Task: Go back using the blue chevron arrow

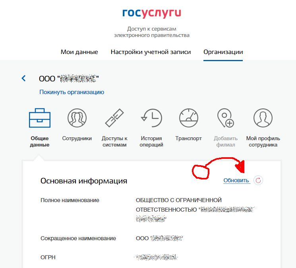Action: 23,78
